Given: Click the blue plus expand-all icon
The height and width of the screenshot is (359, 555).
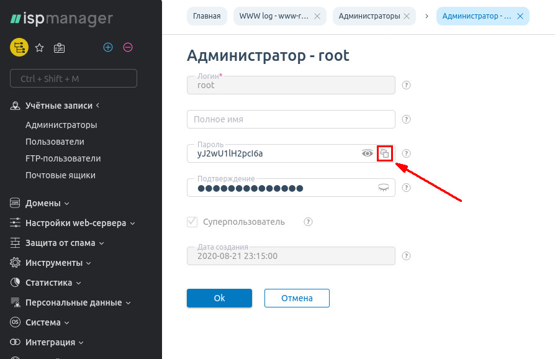Looking at the screenshot, I should [108, 47].
